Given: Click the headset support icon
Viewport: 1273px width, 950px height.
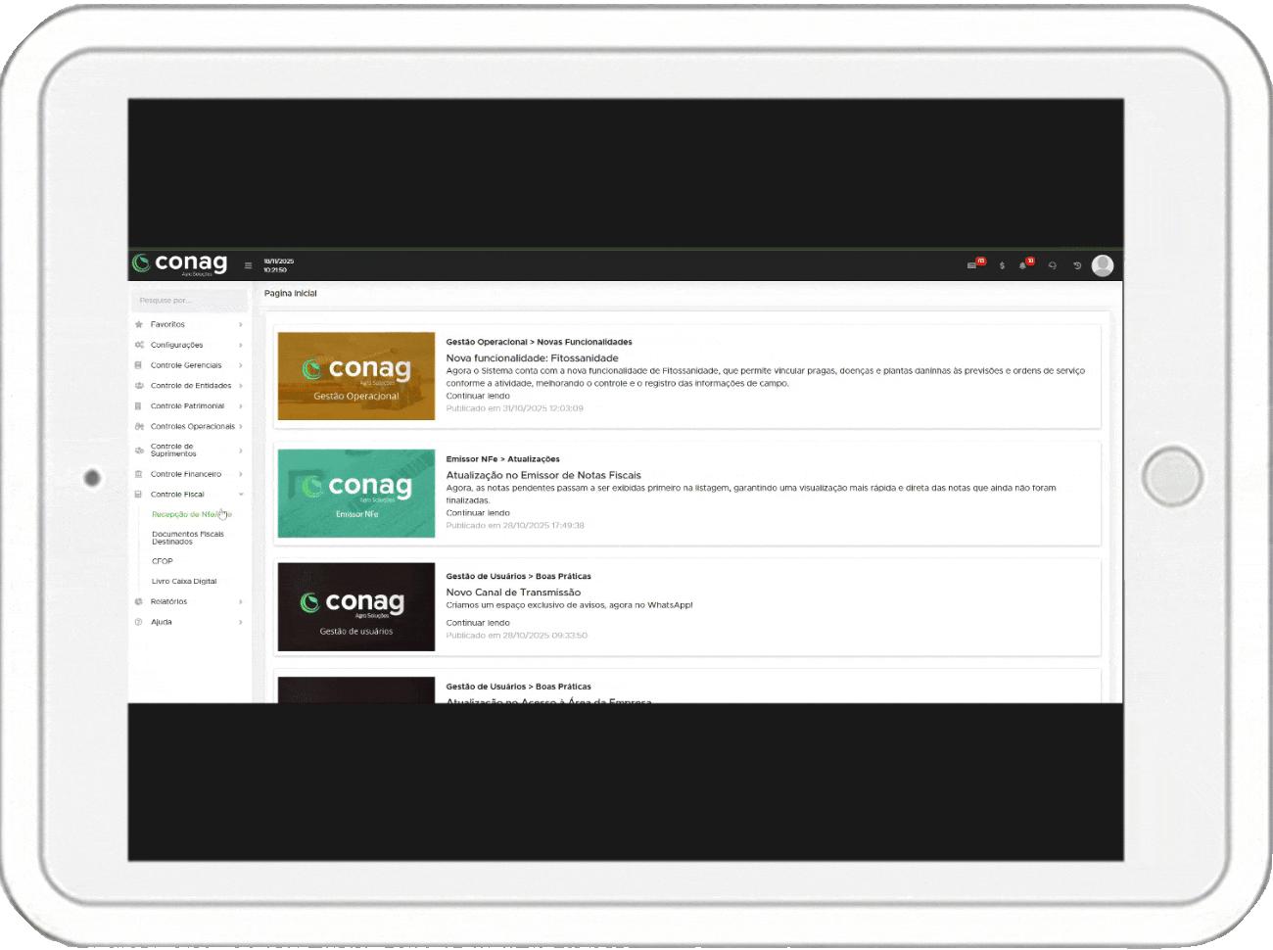Looking at the screenshot, I should [1053, 265].
